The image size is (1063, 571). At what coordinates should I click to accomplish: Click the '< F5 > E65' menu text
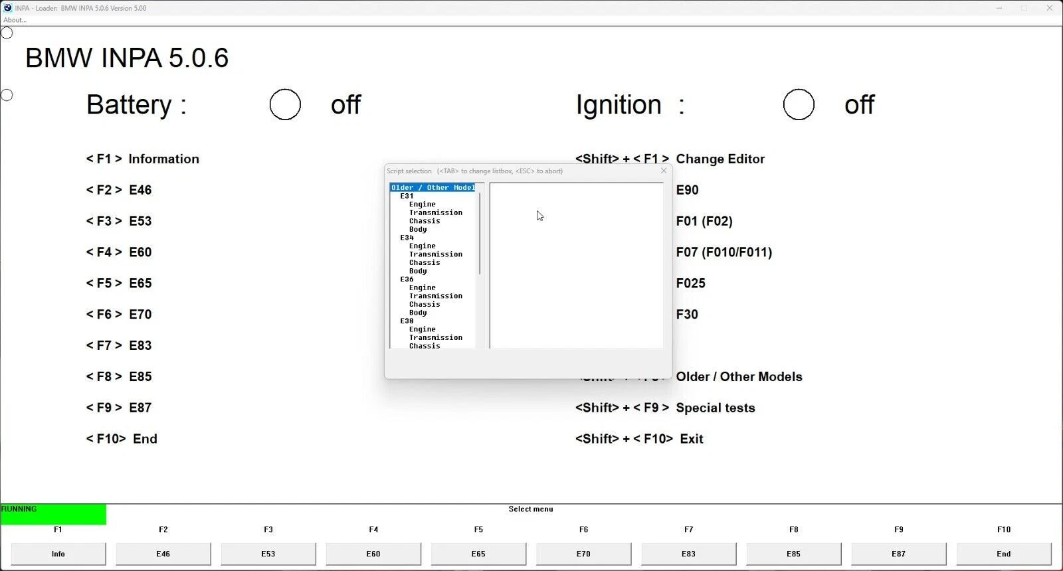[x=119, y=284]
